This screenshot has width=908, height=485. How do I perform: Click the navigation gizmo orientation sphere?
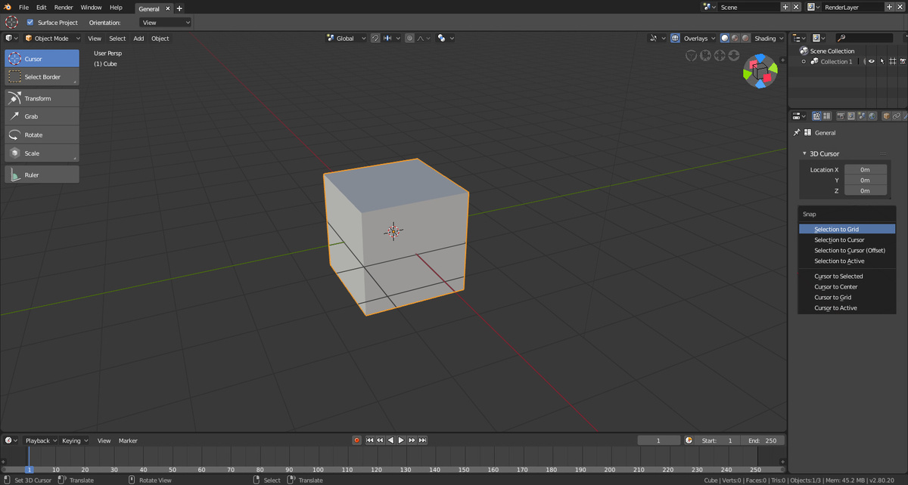click(x=760, y=71)
